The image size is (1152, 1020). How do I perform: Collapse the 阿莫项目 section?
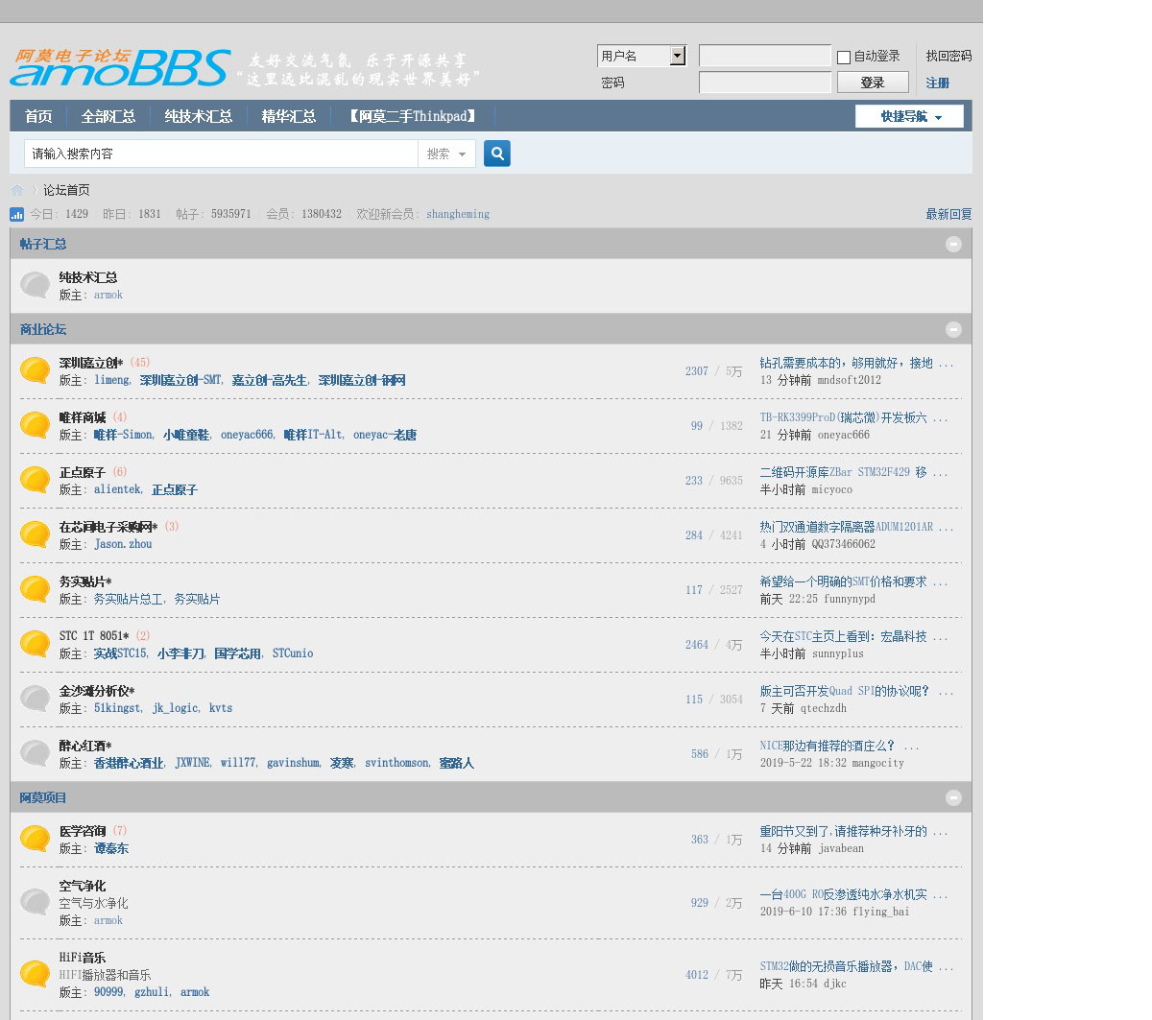click(953, 797)
